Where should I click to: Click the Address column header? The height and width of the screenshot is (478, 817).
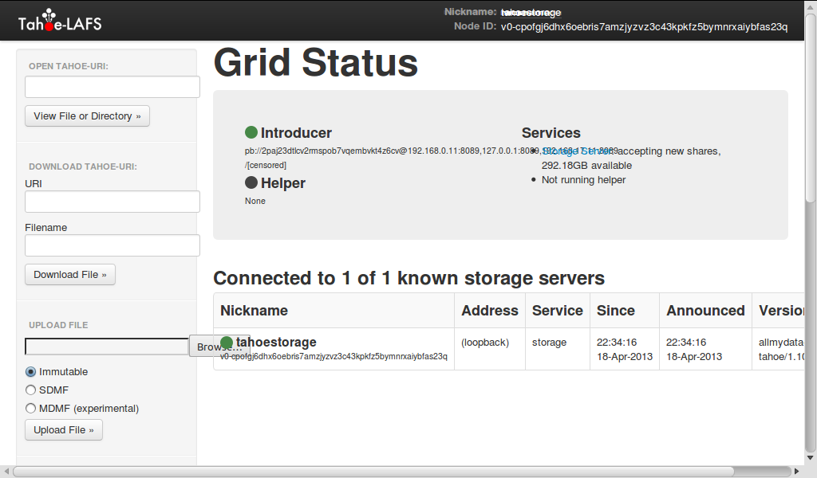coord(490,311)
